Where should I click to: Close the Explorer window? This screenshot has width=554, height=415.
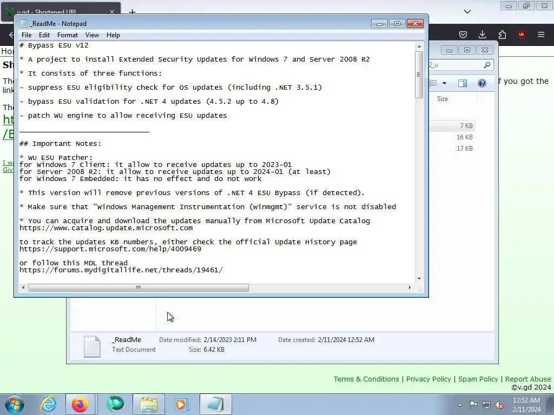[x=485, y=50]
